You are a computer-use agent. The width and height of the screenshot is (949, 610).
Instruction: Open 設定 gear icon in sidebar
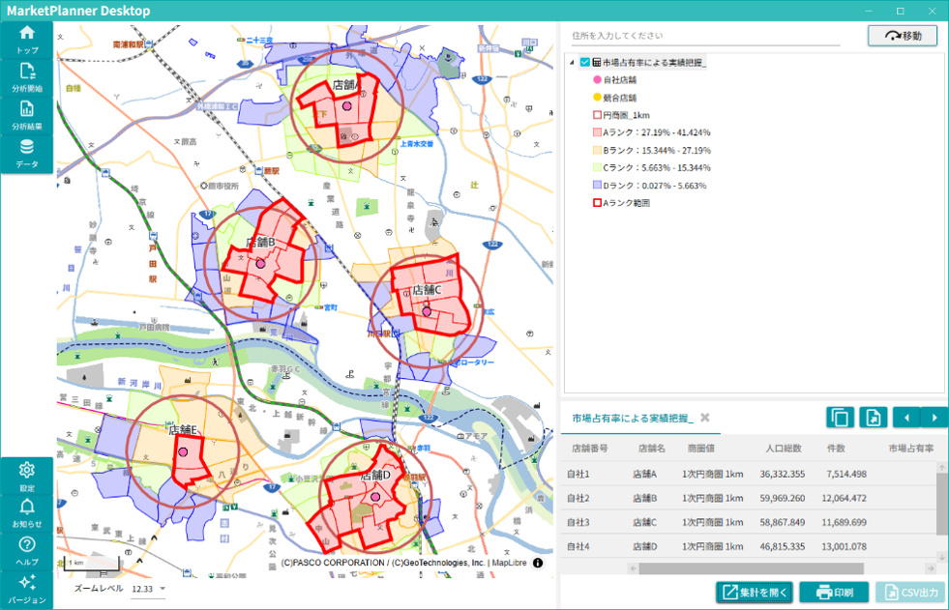pos(27,477)
